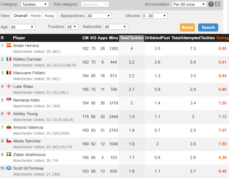Click Nemanja Matic's rating 7.20
The image size is (229, 178).
(x=223, y=103)
